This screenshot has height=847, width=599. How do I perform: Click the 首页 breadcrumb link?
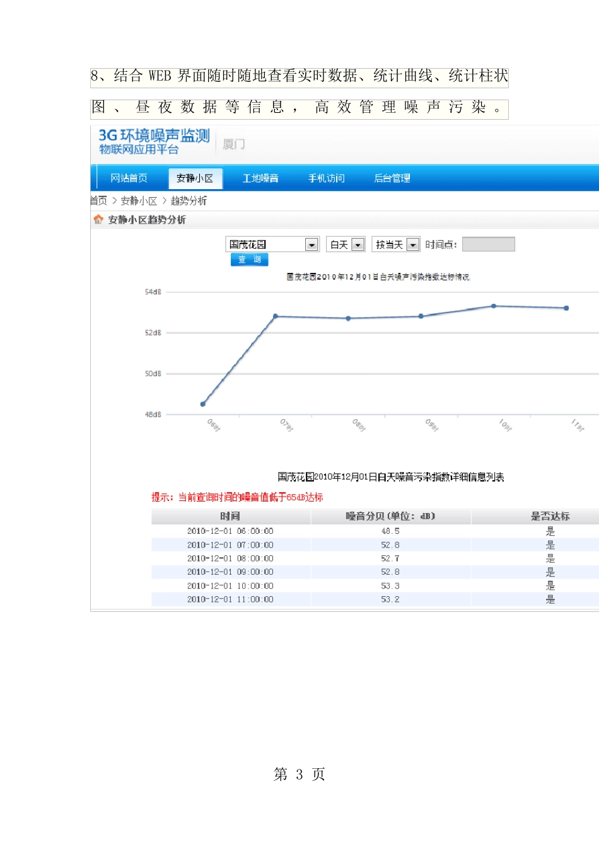98,200
